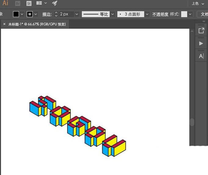Click the GPU performance rocket icon
The height and width of the screenshot is (175, 208).
tap(54, 3)
